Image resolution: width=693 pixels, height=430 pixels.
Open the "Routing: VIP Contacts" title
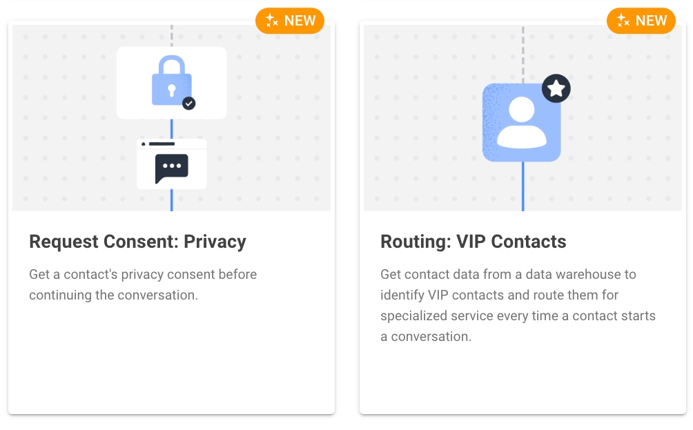pyautogui.click(x=474, y=242)
